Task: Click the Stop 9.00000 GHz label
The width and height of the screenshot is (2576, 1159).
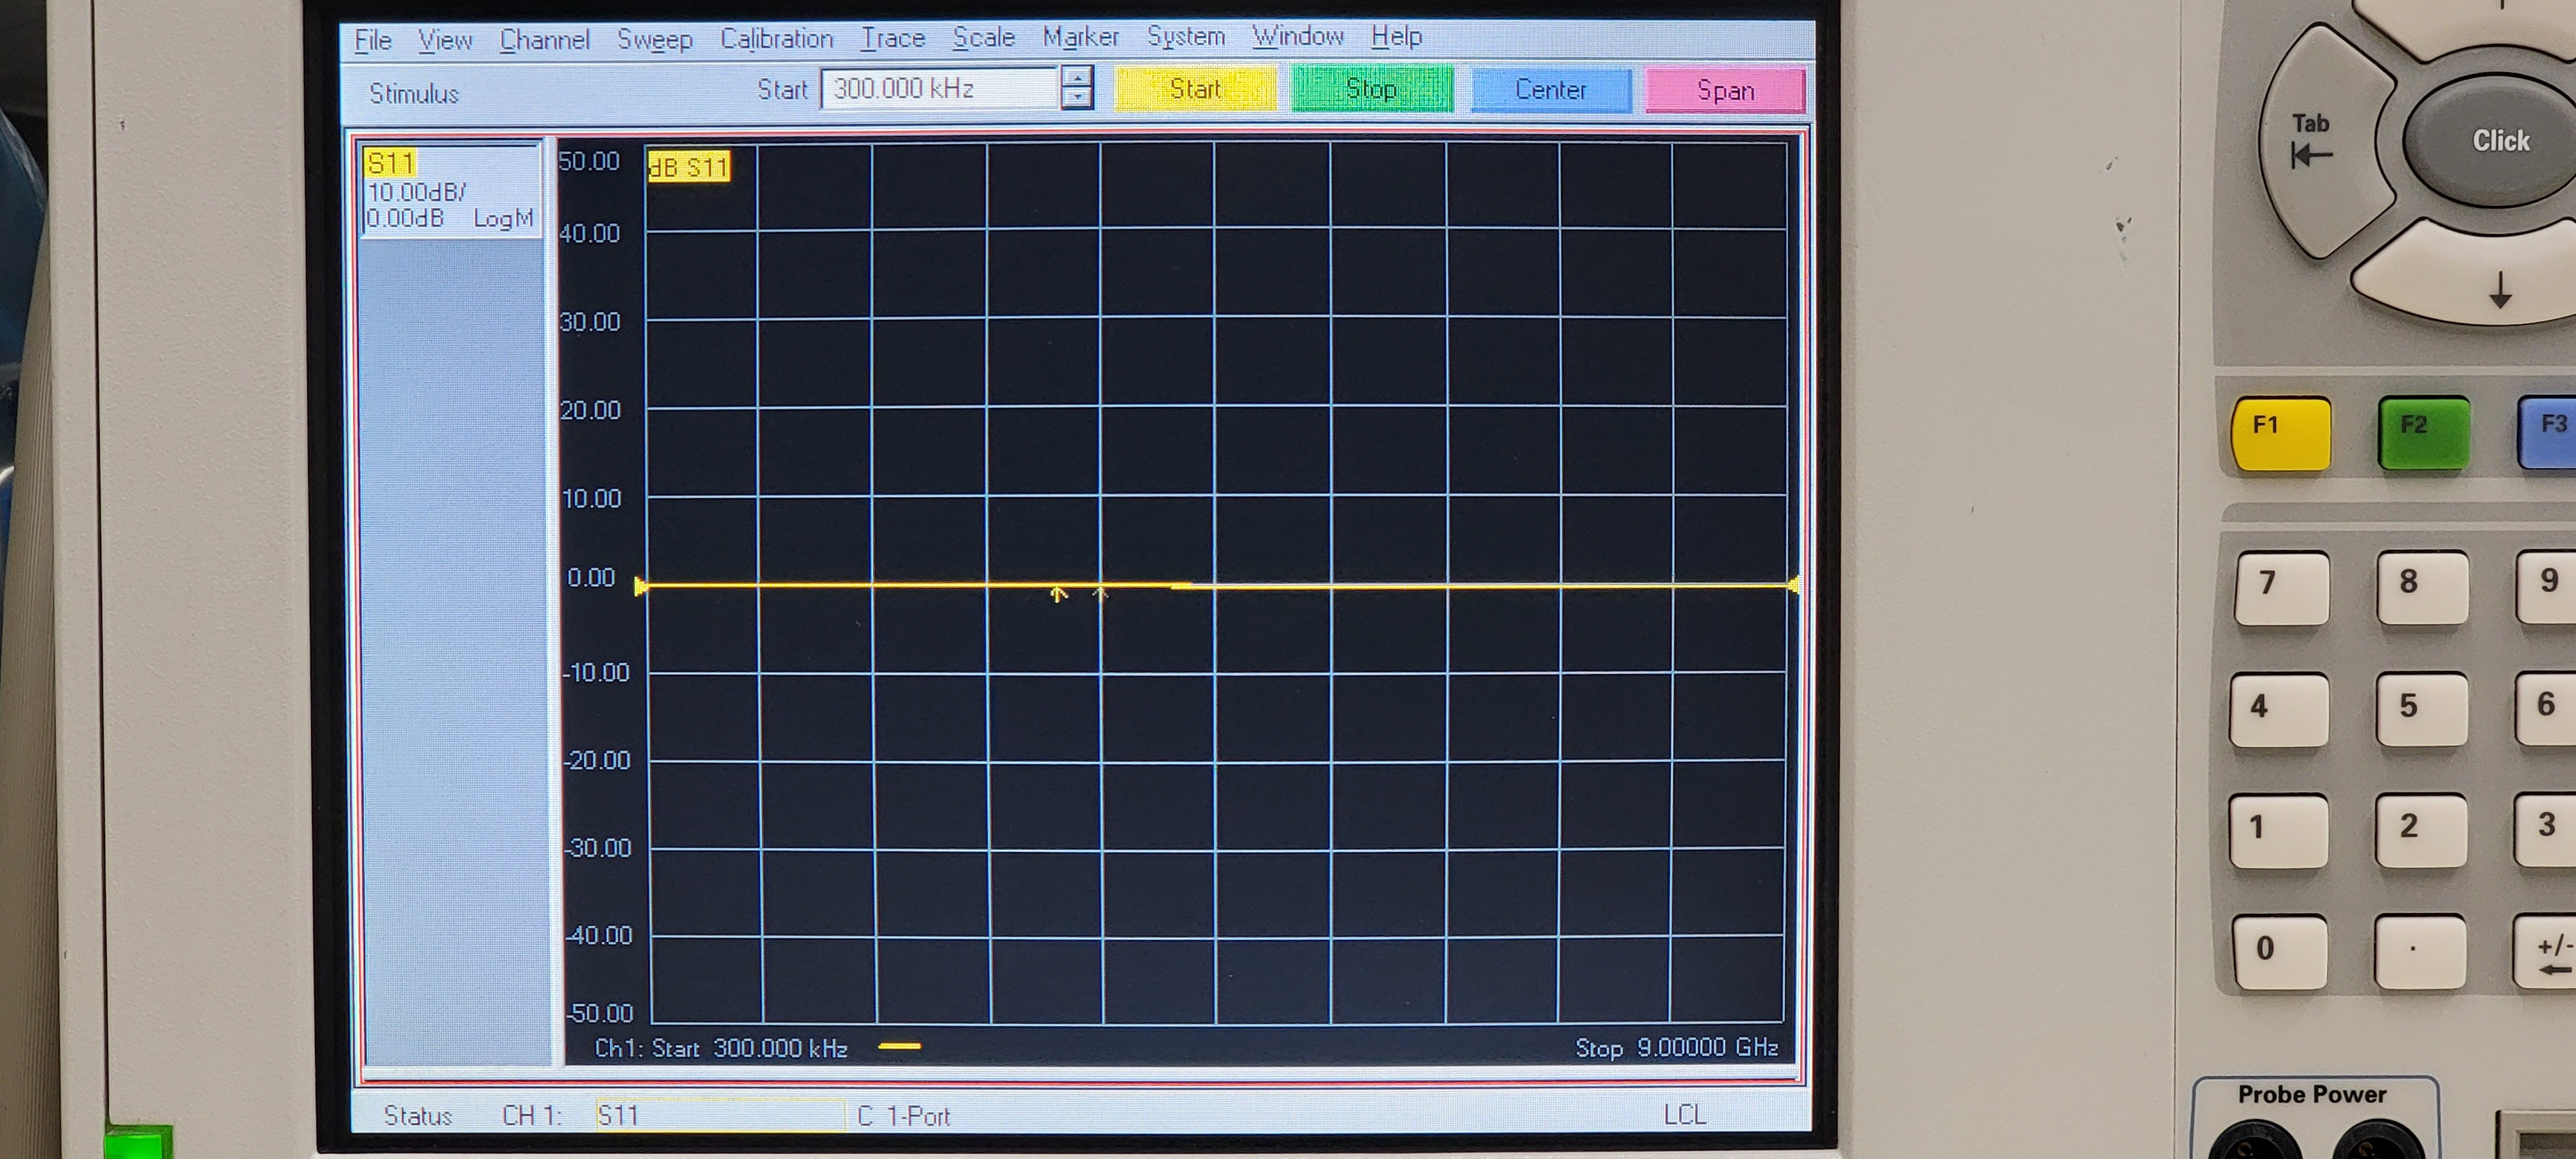Action: coord(1676,1047)
